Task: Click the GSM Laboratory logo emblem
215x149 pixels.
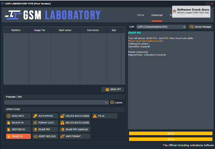Action: click(x=13, y=15)
